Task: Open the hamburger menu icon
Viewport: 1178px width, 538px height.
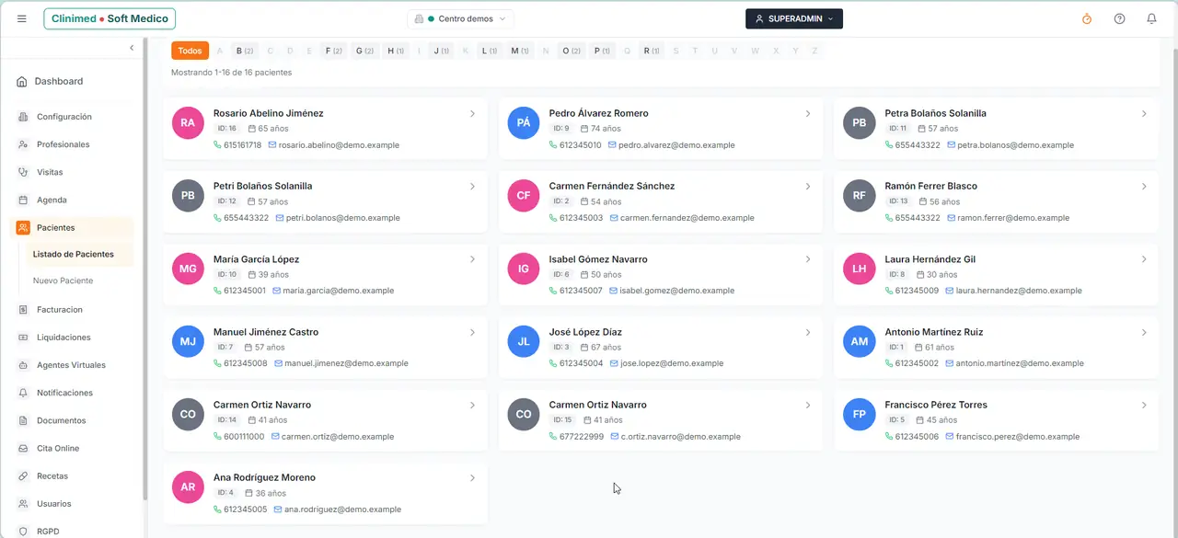Action: pos(22,18)
